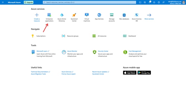This screenshot has width=186, height=103.
Task: Open the Virtual machines icon
Action: click(87, 15)
